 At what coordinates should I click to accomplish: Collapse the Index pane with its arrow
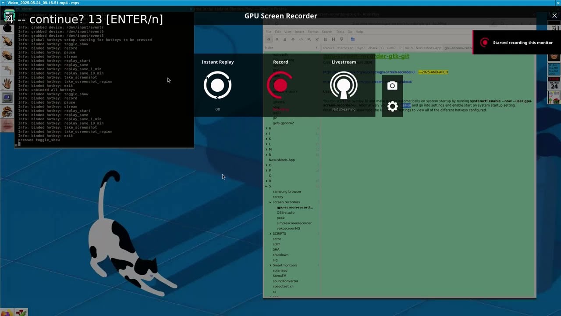[x=317, y=47]
